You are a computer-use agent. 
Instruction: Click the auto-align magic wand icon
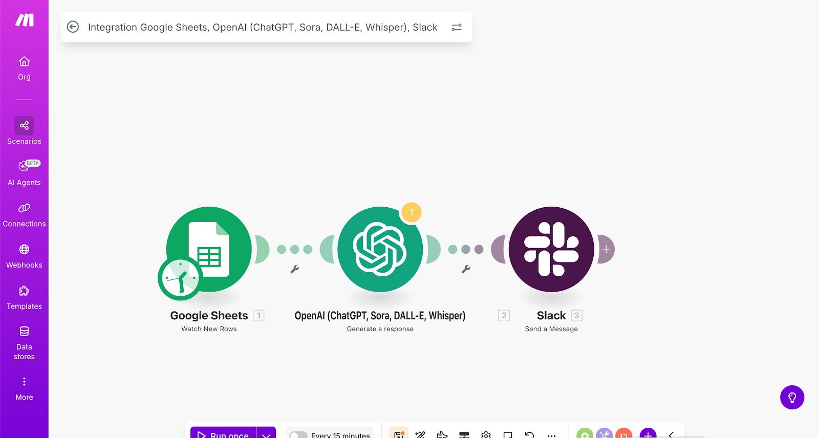click(420, 435)
